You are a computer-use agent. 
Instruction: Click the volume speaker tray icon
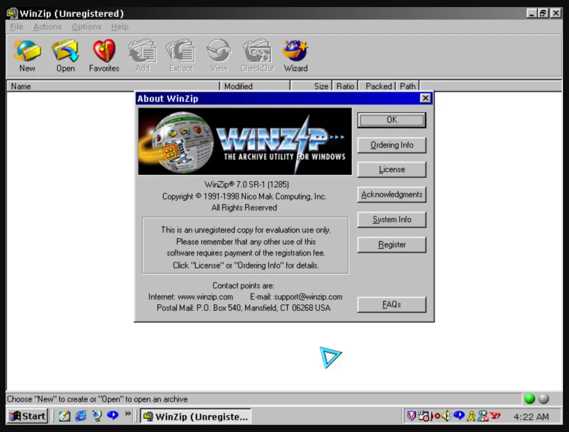[446, 416]
